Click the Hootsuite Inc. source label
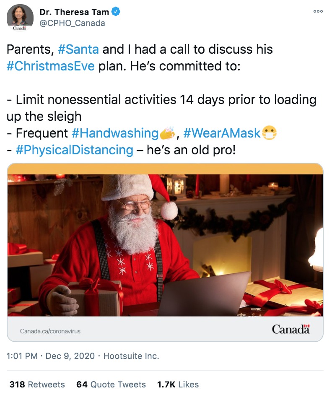The width and height of the screenshot is (332, 395). tap(131, 356)
